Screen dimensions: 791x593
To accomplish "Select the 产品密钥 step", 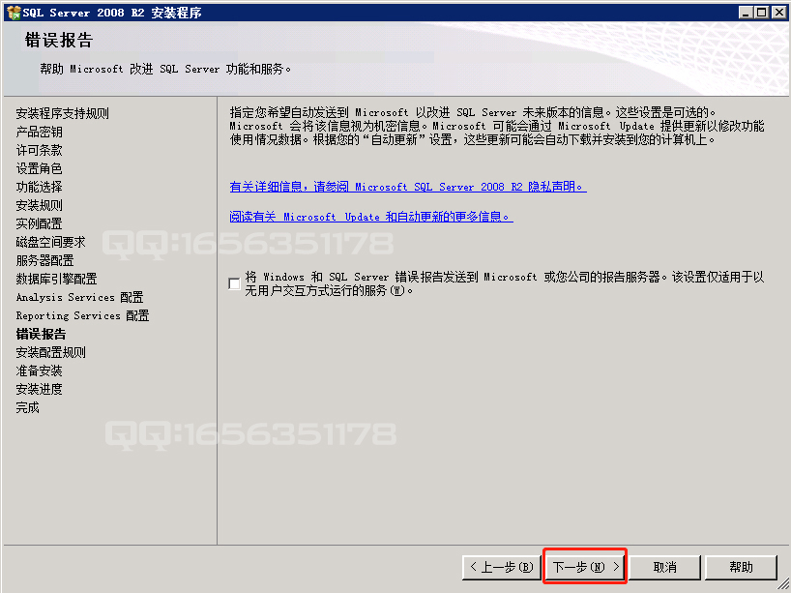I will point(40,133).
